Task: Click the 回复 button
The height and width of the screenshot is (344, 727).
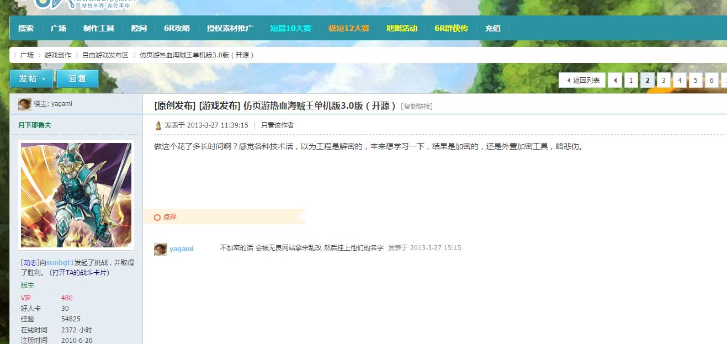Action: 77,79
